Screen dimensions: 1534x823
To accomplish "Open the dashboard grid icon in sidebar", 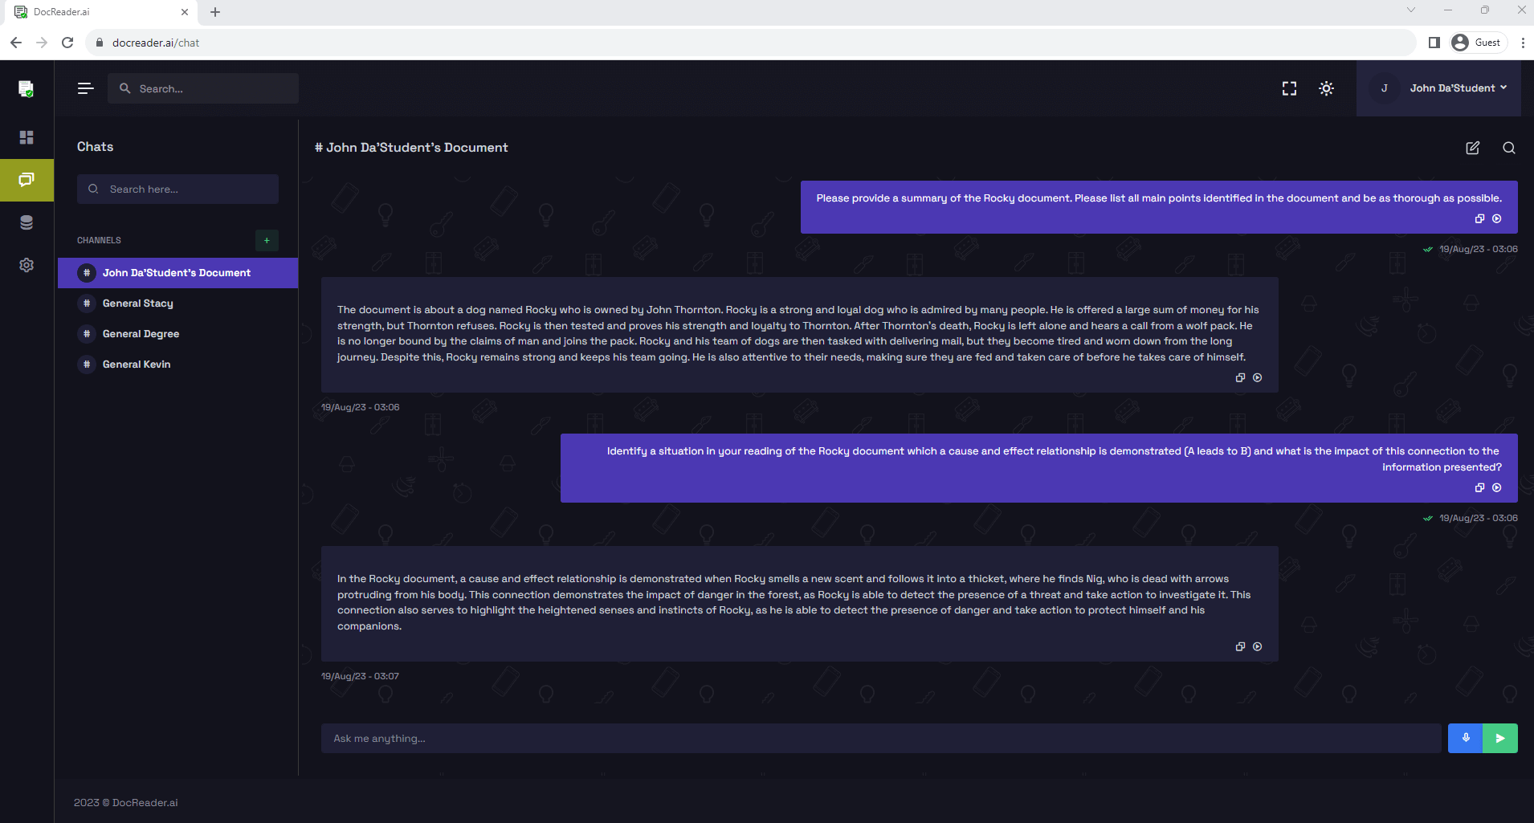I will pos(27,137).
